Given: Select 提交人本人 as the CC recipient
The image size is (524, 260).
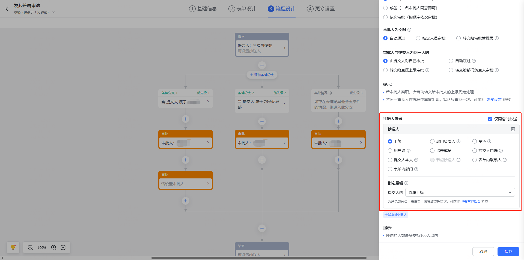Looking at the screenshot, I should (390, 160).
